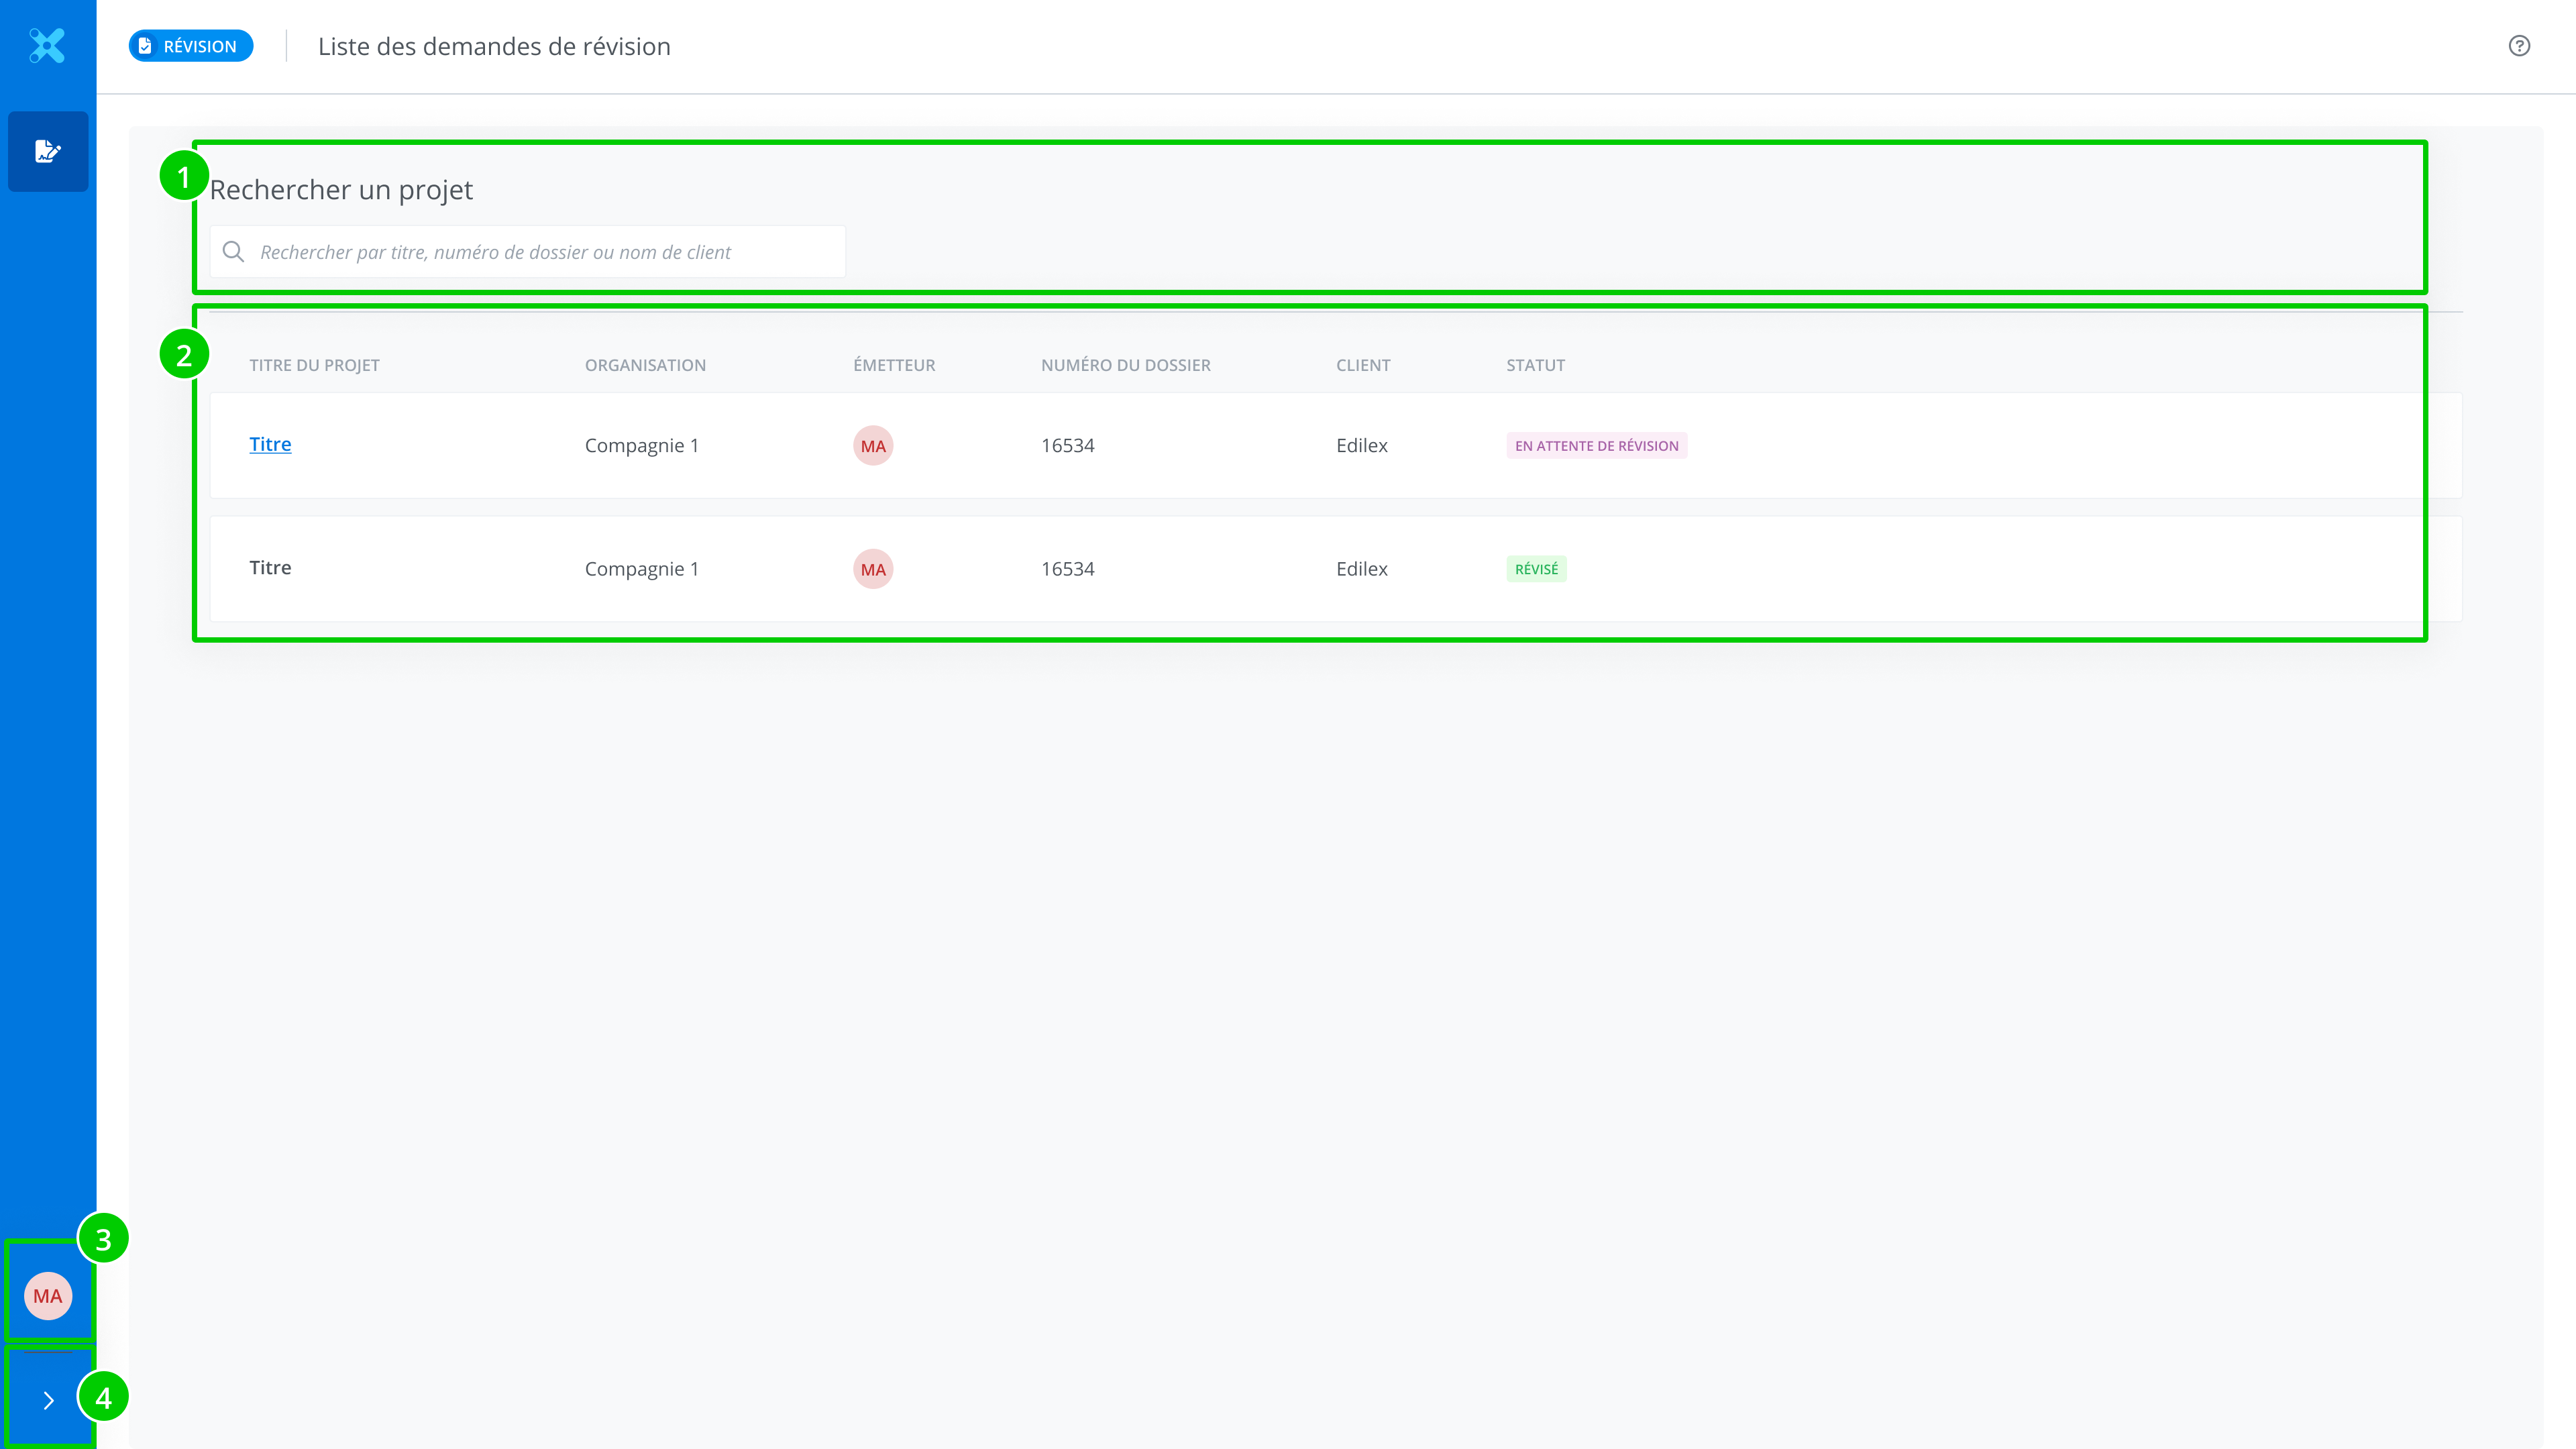Click the MA emitter avatar in the second row

point(872,569)
